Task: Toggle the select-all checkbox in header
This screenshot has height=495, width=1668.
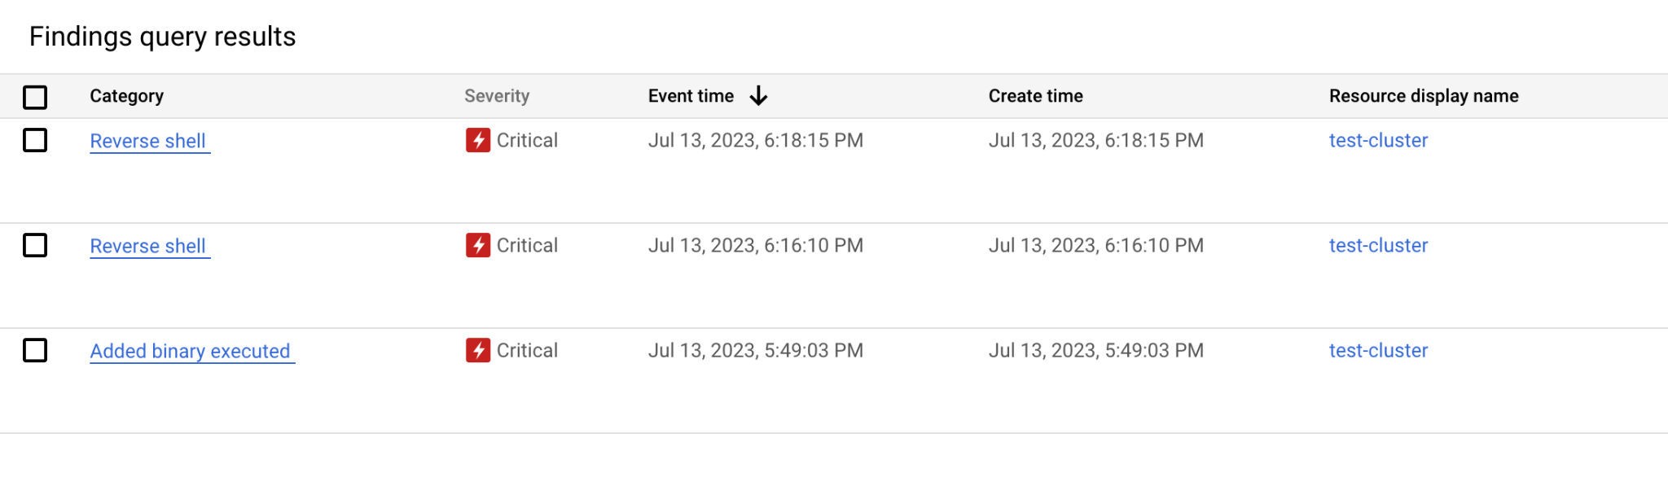Action: tap(35, 97)
